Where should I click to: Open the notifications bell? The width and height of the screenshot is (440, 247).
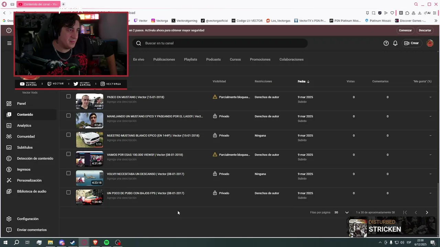click(x=395, y=43)
